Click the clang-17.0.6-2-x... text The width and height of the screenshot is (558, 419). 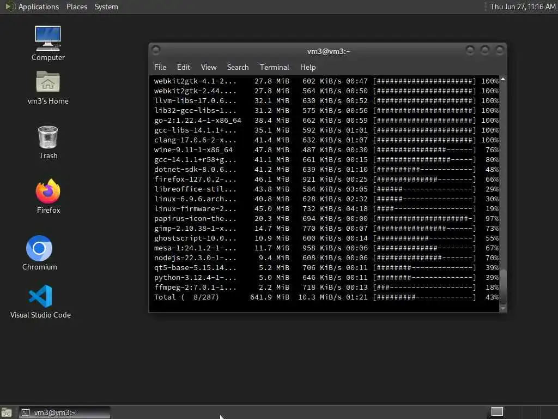point(195,140)
